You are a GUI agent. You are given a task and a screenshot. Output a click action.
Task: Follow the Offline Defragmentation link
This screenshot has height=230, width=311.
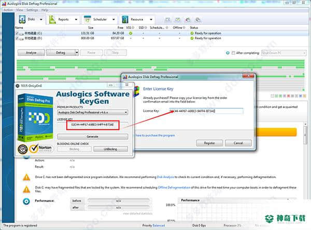click(x=174, y=188)
